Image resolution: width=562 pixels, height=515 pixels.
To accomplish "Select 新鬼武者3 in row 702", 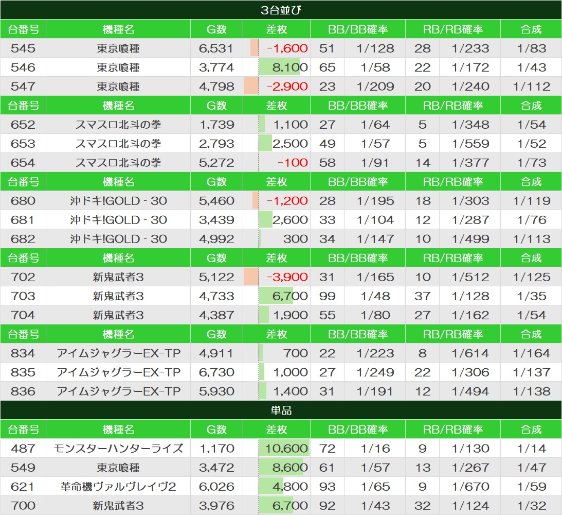I will click(118, 277).
